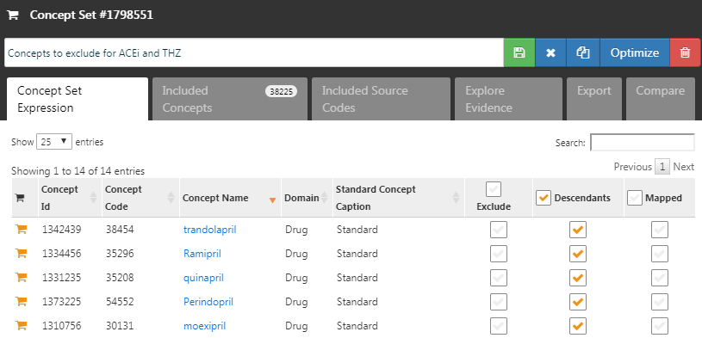Uncheck Descendants for Ramipril
Viewport: 702px width, 338px height.
(578, 254)
